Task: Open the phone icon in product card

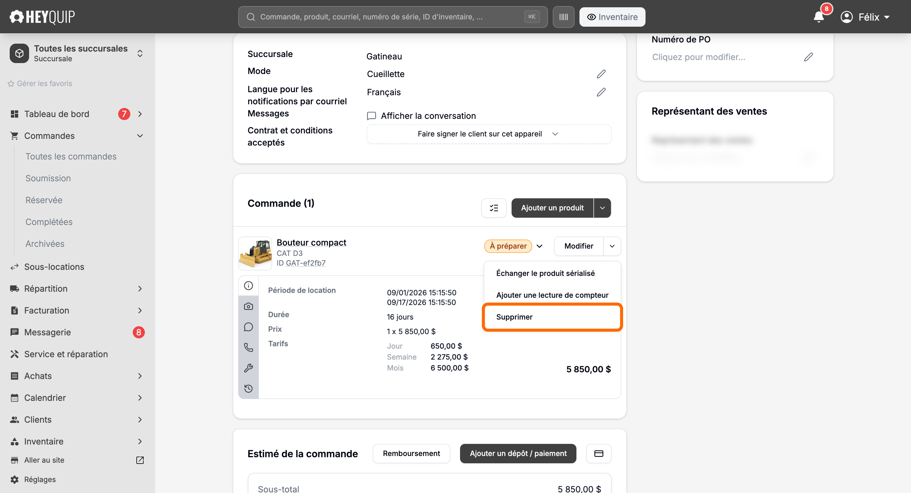Action: 249,347
